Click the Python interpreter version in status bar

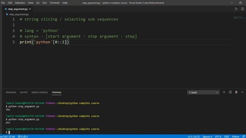(7, 136)
